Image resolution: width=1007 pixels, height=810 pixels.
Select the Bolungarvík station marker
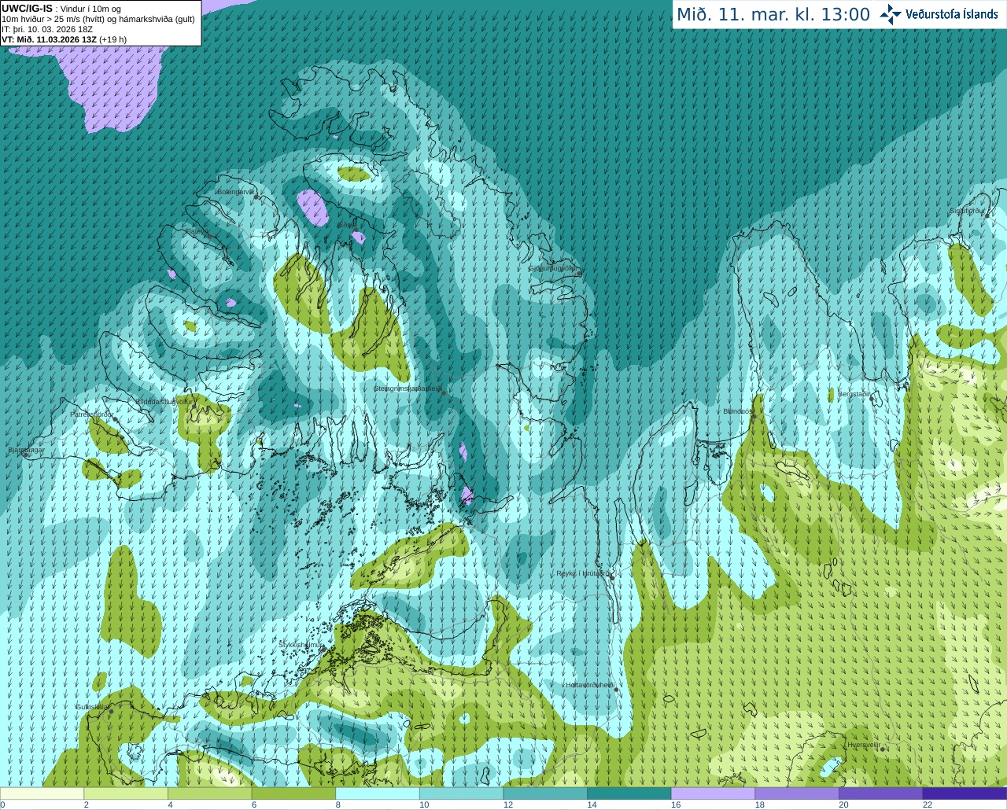pos(256,197)
